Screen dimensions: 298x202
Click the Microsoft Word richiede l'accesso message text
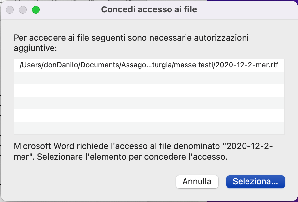(143, 151)
